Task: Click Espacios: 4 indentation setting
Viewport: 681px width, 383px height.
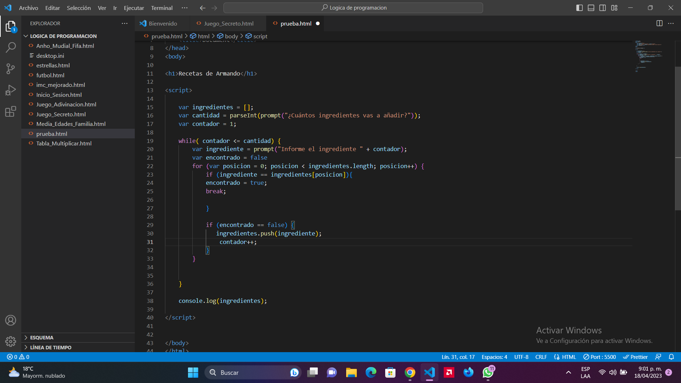Action: click(x=494, y=357)
